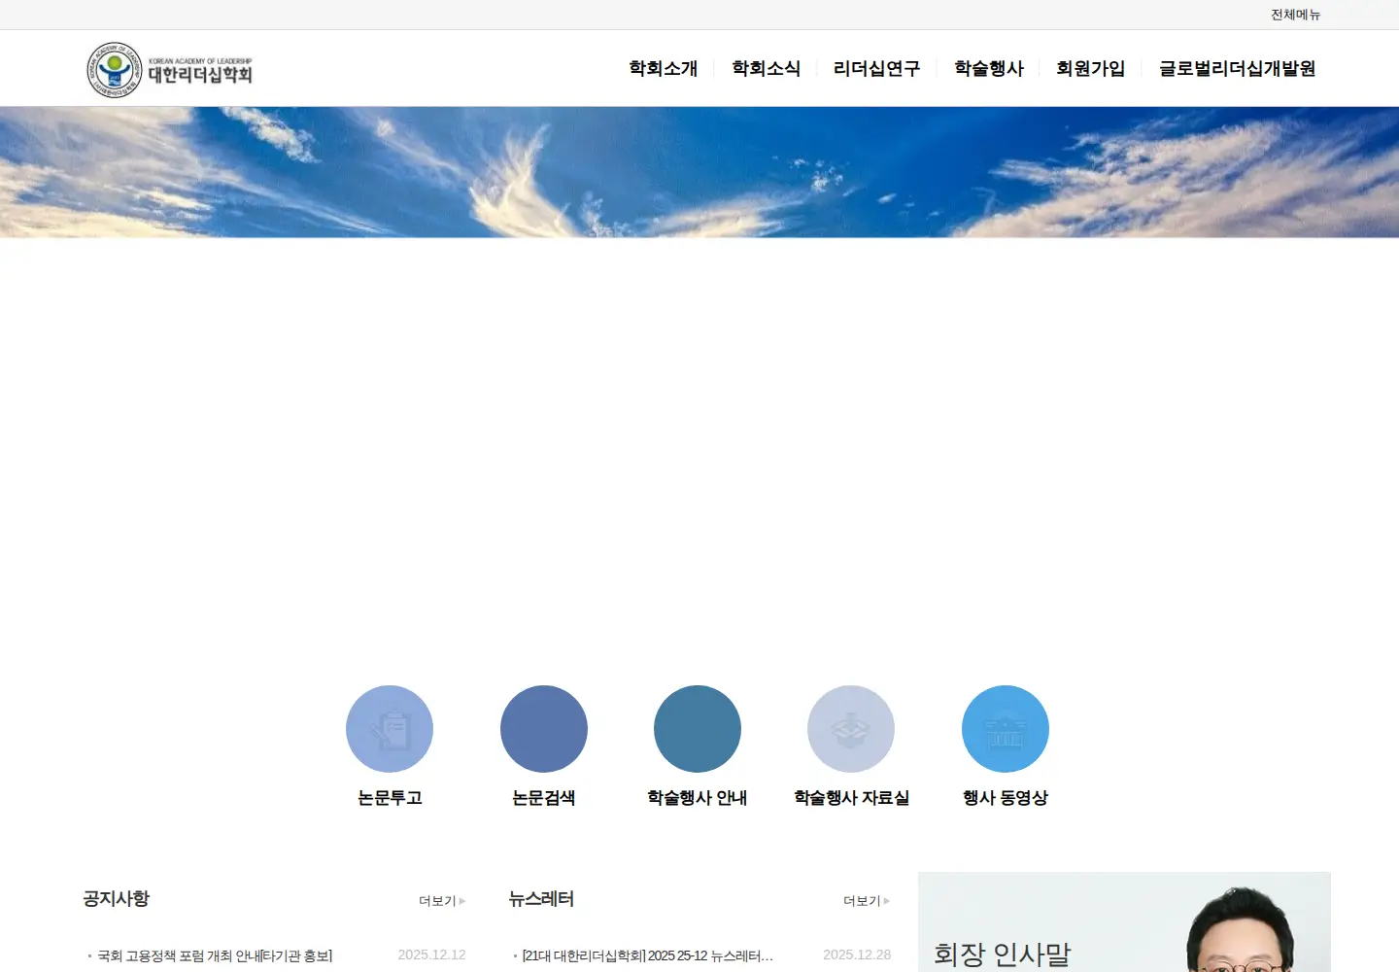The width and height of the screenshot is (1399, 972).
Task: Click the 행사 동영상 label text
Action: [1006, 798]
